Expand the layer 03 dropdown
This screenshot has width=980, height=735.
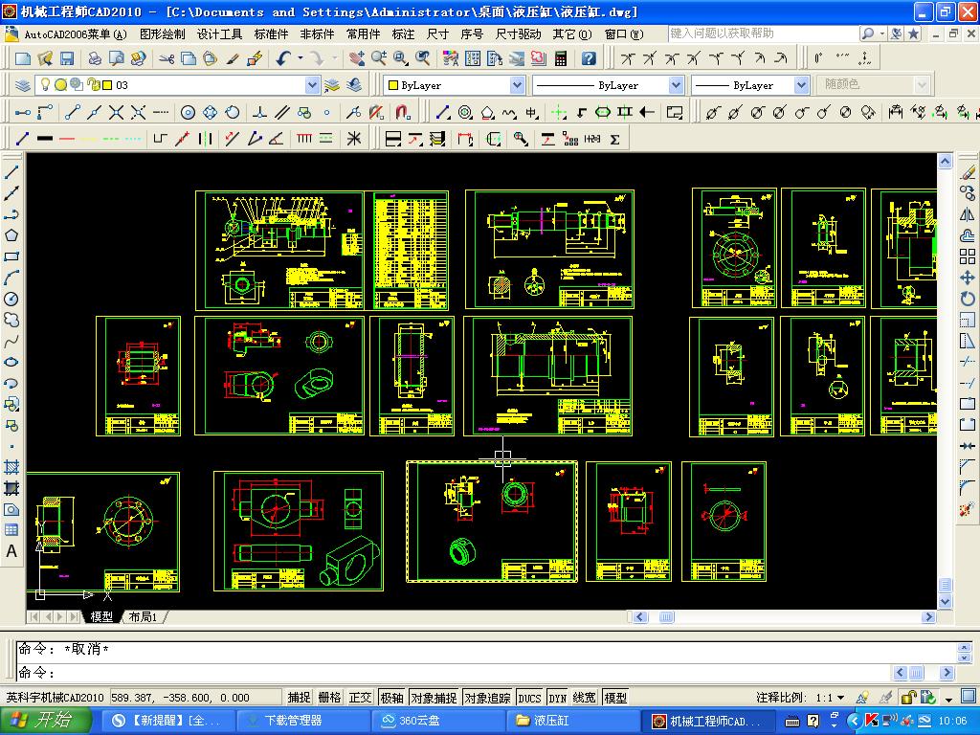[x=313, y=85]
